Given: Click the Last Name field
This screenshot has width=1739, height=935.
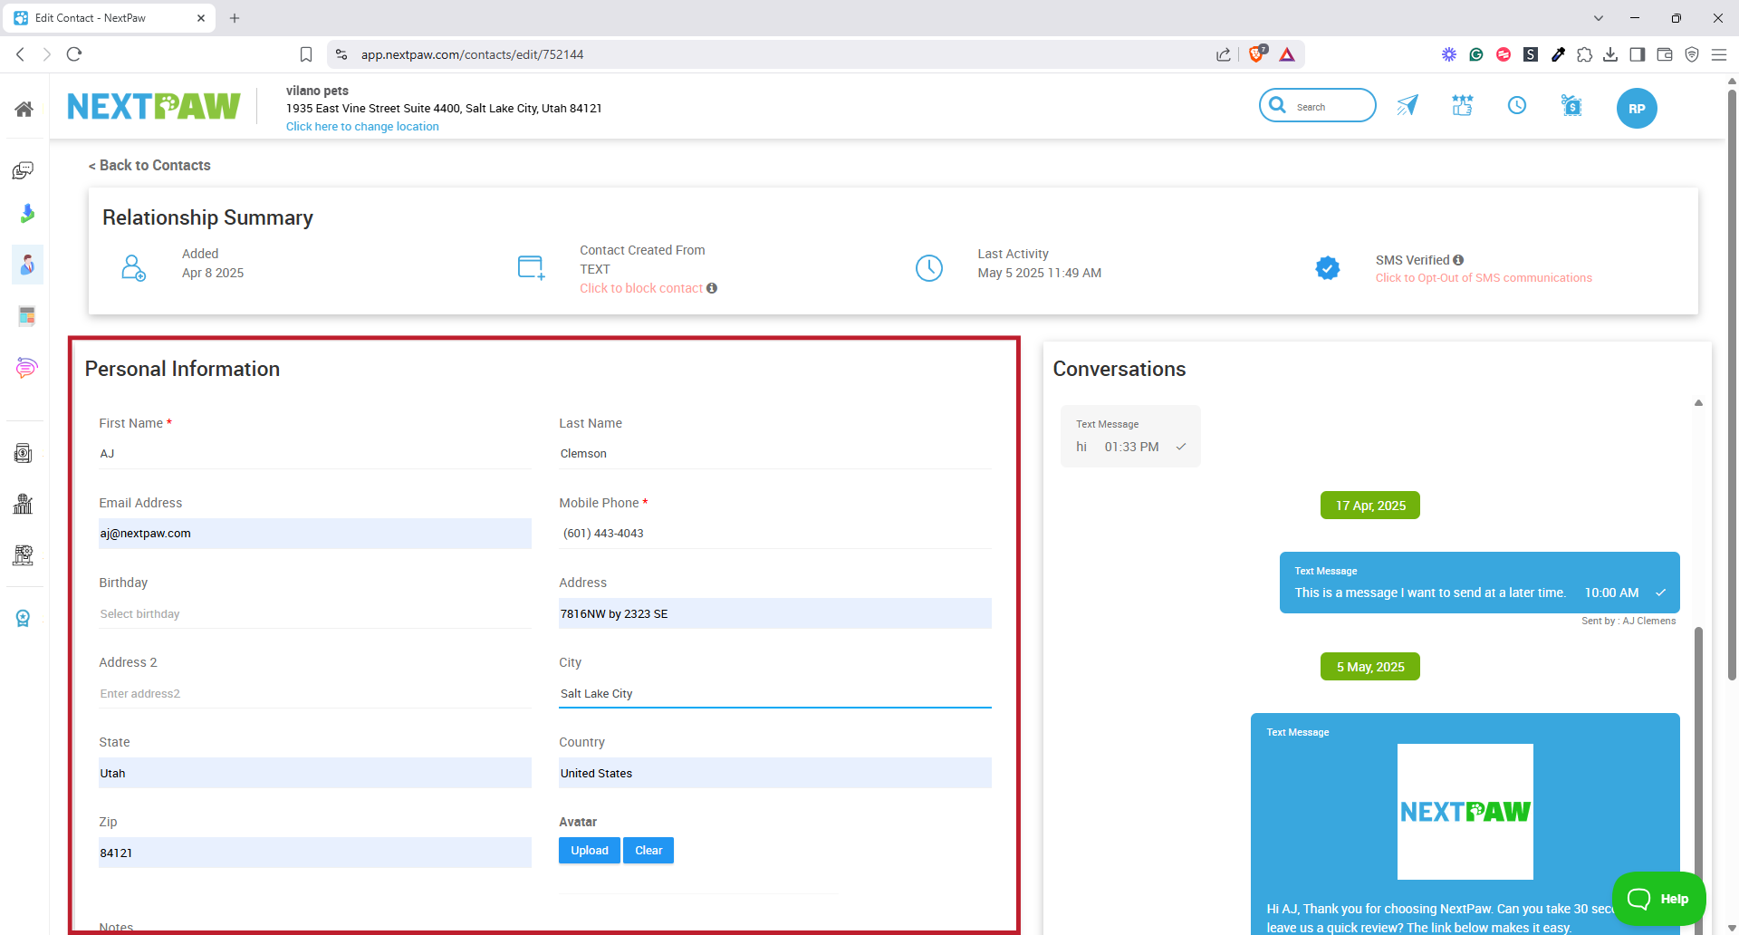Looking at the screenshot, I should (775, 454).
